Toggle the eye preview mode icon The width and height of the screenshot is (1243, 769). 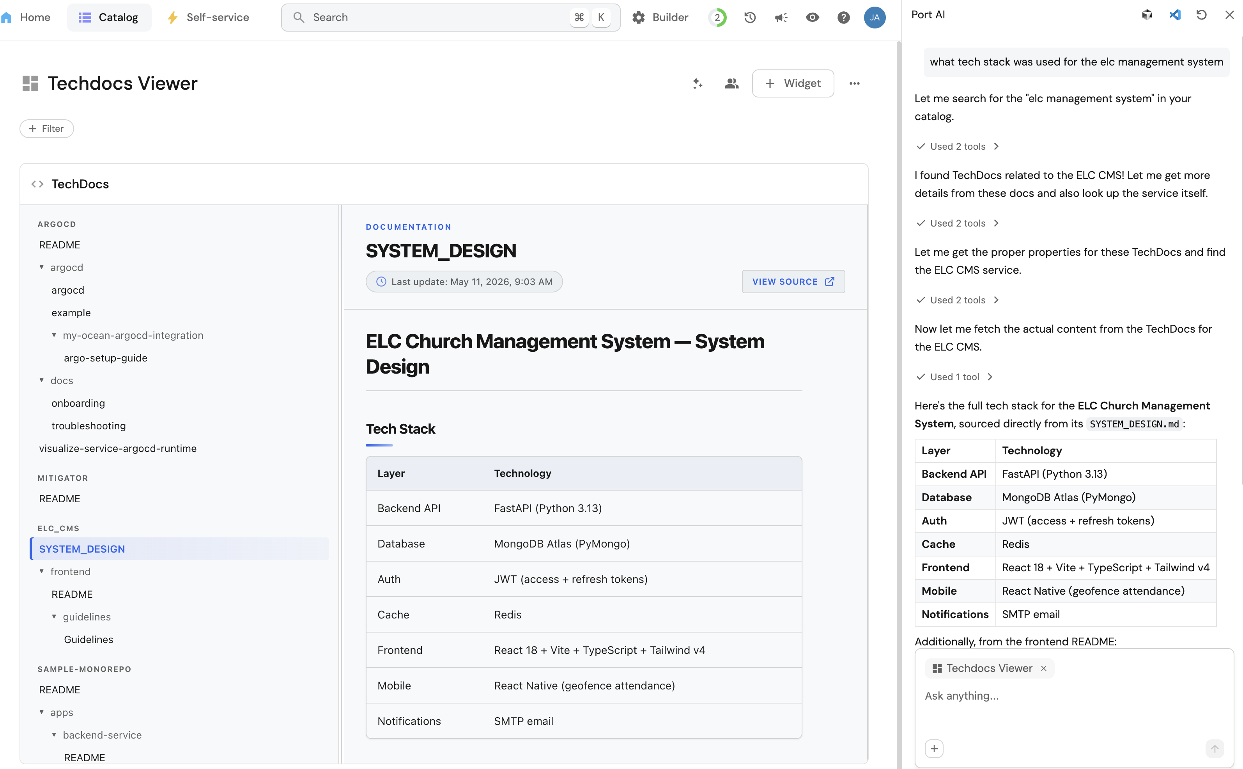point(813,18)
